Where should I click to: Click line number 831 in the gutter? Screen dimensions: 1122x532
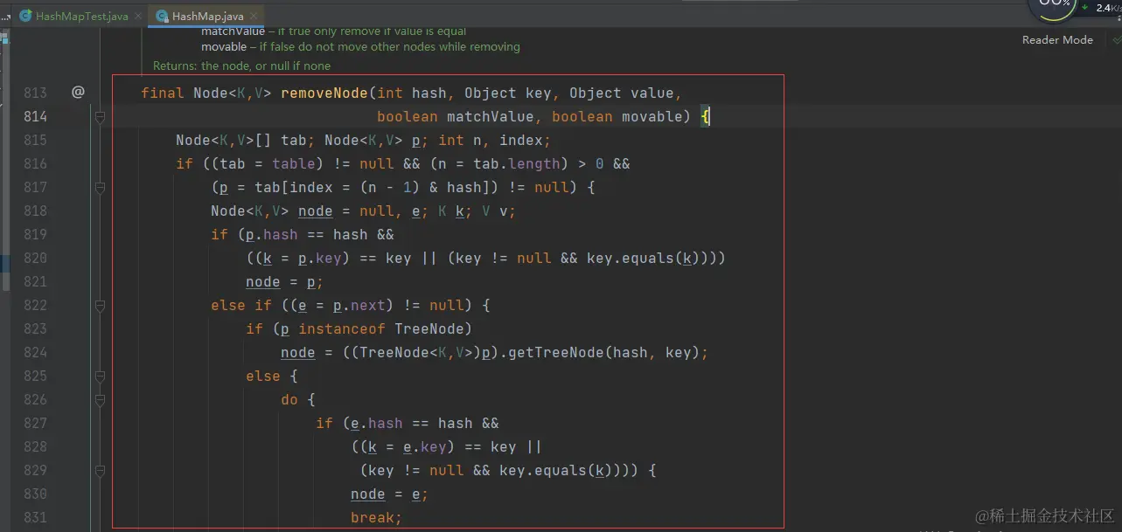tap(36, 517)
